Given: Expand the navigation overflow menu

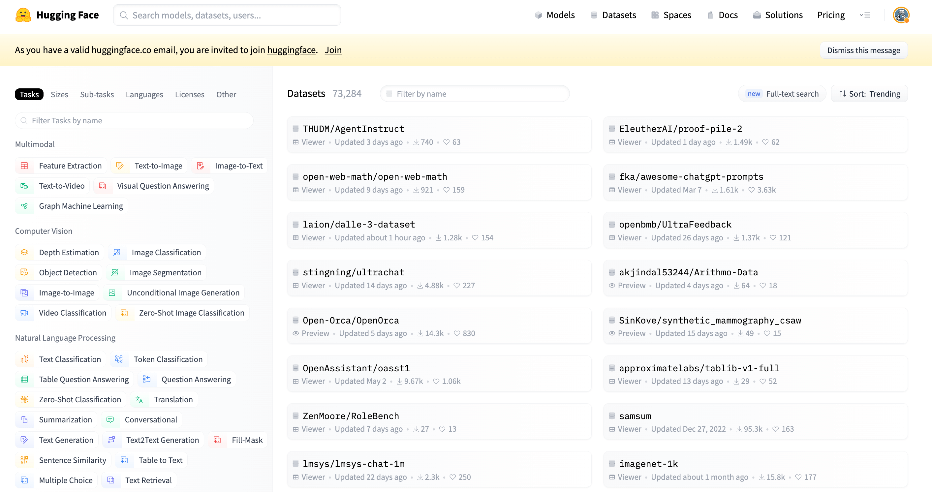Looking at the screenshot, I should coord(865,15).
